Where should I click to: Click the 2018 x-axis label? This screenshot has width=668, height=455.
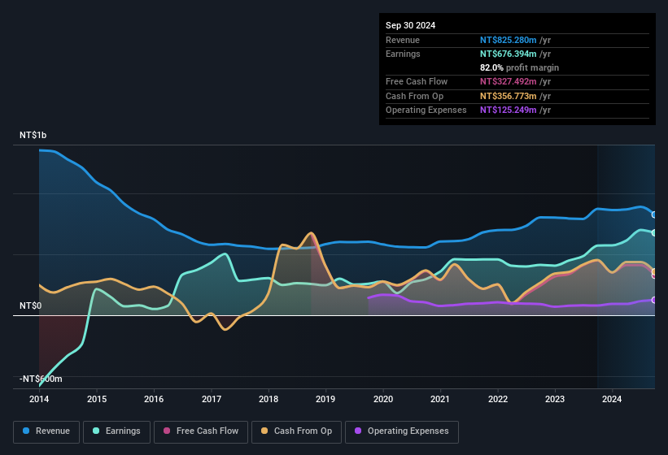click(x=269, y=399)
